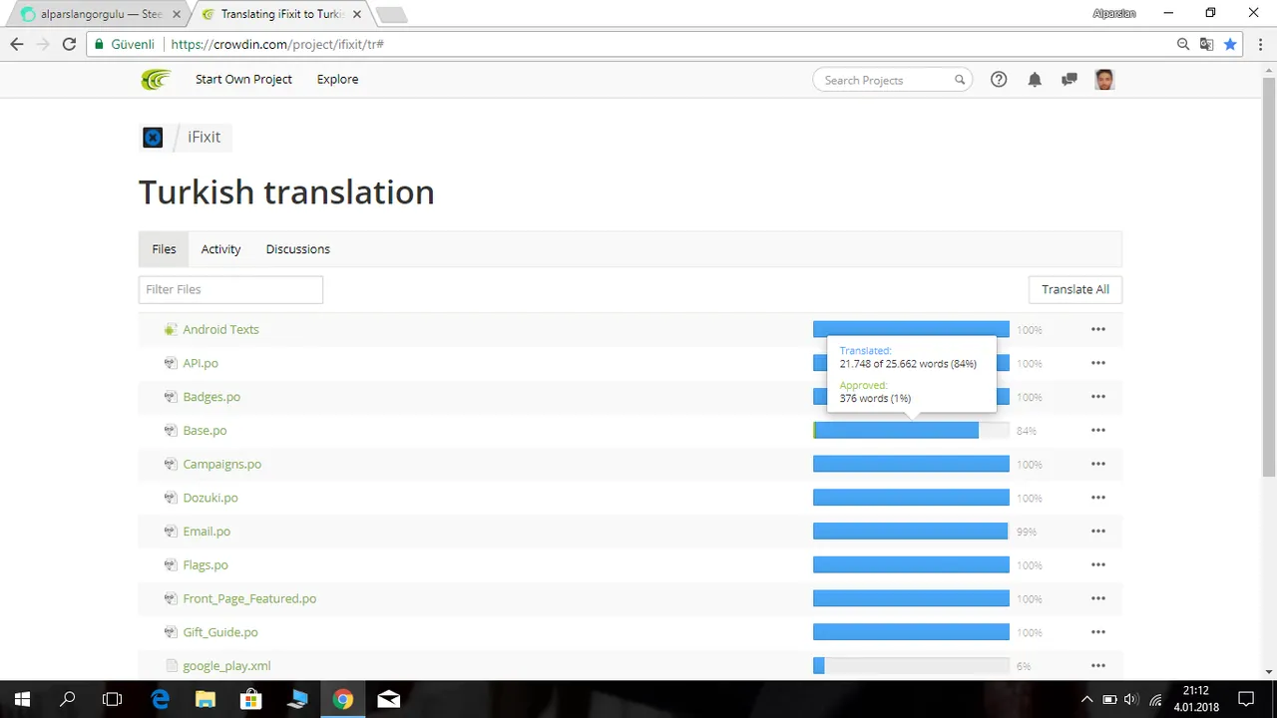The height and width of the screenshot is (718, 1277).
Task: Open taskbar search icon
Action: (x=67, y=699)
